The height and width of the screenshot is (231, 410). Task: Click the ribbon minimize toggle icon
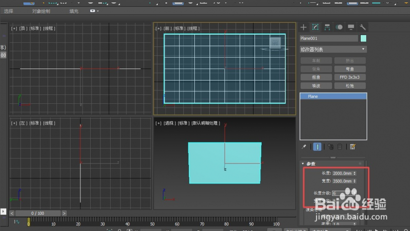pyautogui.click(x=92, y=11)
